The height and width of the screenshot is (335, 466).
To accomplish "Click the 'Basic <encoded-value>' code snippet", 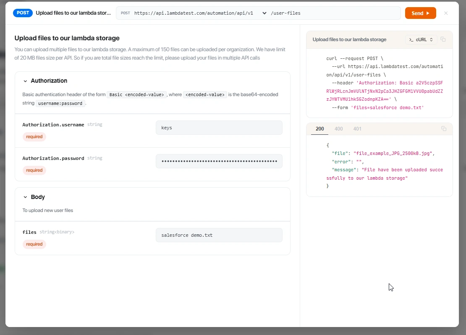I will point(137,94).
